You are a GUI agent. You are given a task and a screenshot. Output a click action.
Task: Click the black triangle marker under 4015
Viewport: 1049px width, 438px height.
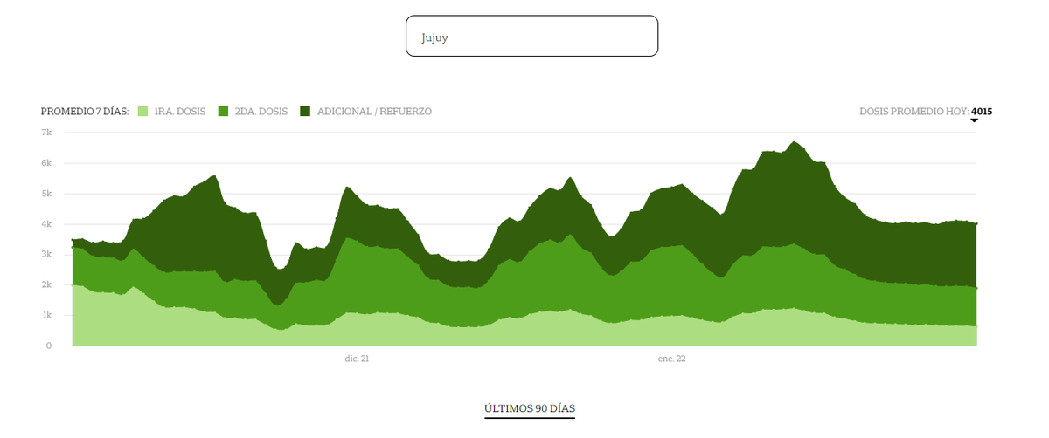(x=974, y=121)
